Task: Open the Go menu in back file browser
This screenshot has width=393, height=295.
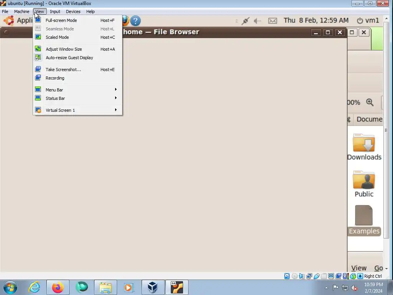Action: pos(378,268)
